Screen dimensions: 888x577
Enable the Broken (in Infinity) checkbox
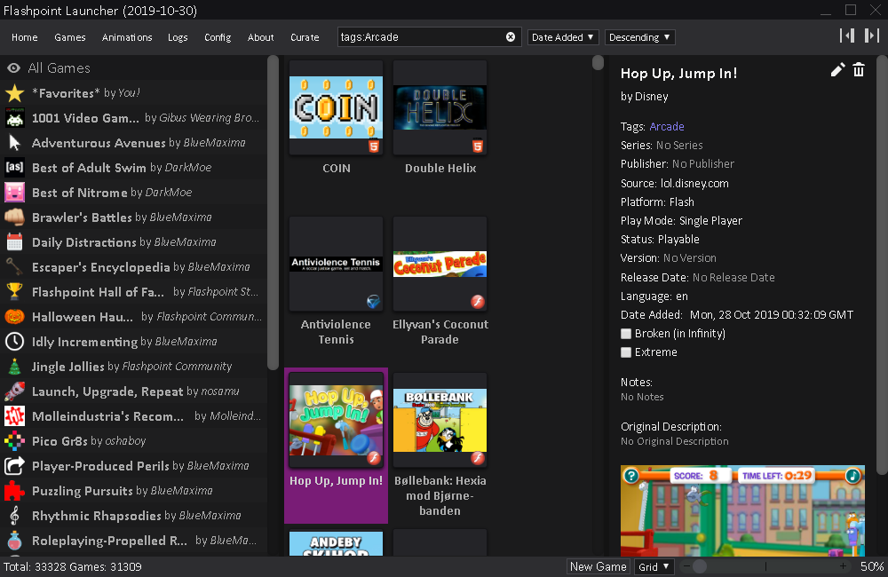coord(627,334)
